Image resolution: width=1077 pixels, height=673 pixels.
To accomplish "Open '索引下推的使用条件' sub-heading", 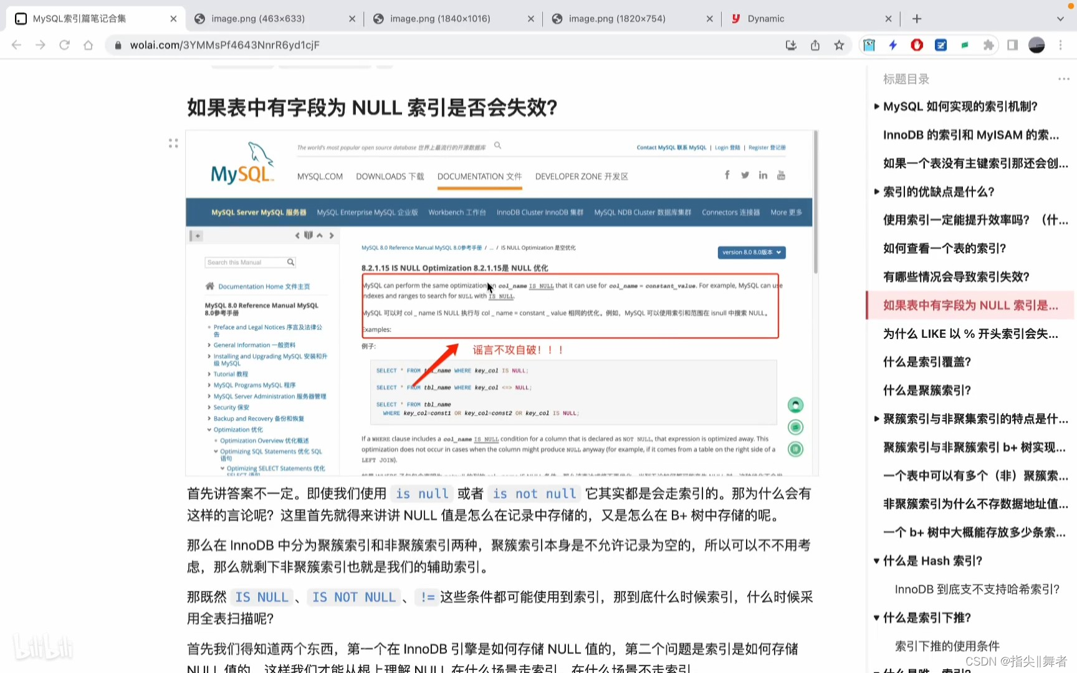I will click(947, 646).
